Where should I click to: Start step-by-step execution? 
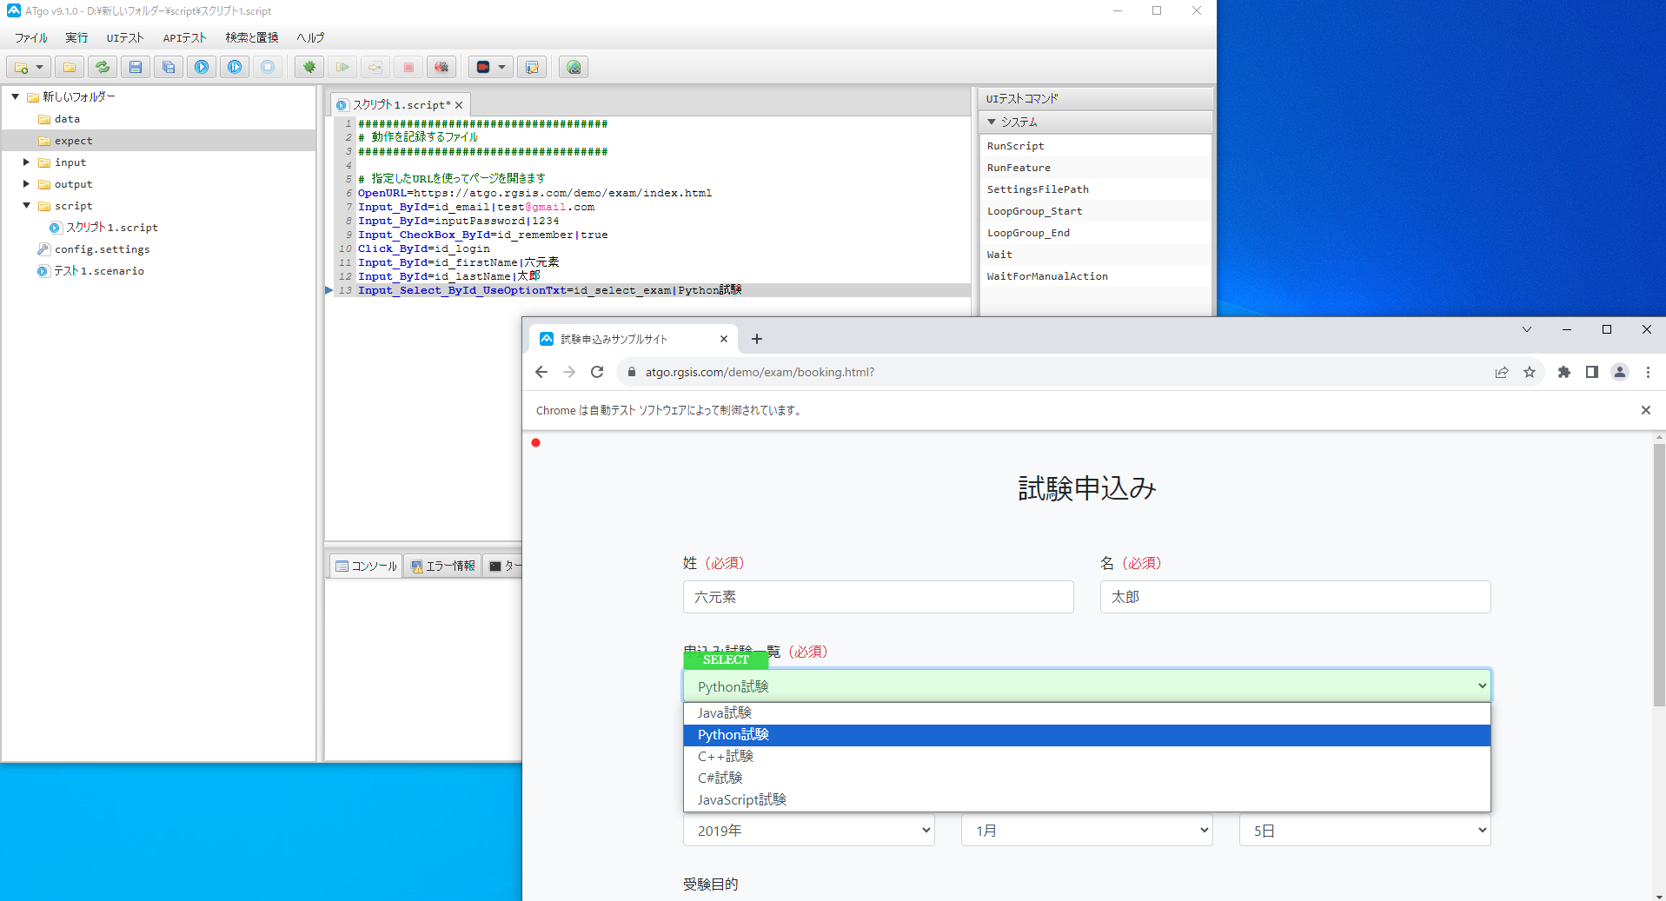click(234, 67)
